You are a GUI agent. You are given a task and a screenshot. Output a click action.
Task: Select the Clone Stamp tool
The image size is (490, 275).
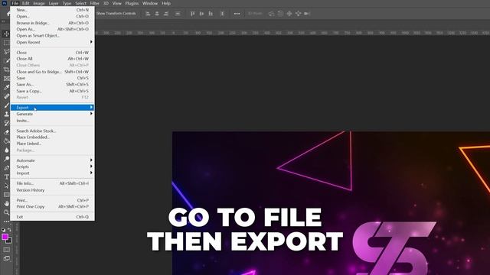6,114
